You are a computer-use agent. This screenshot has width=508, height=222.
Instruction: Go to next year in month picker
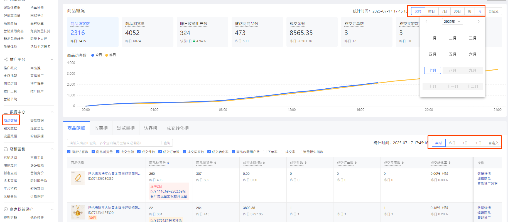478,21
